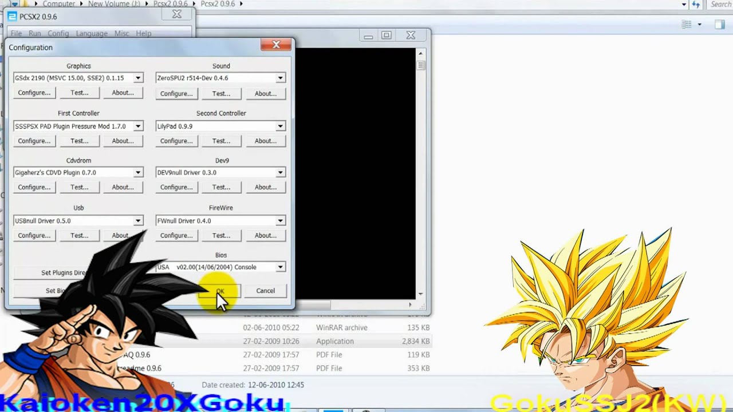
Task: Open About for Dev9 driver
Action: pos(265,187)
